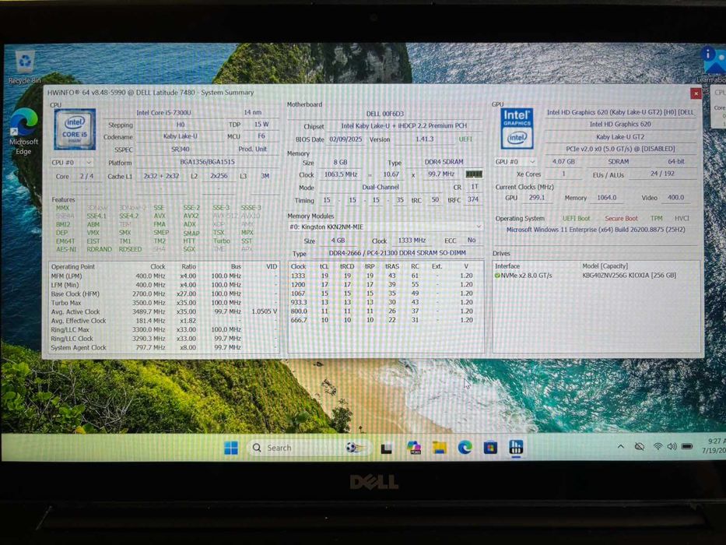
Task: Click the soccer ball search highlight icon
Action: tap(354, 448)
